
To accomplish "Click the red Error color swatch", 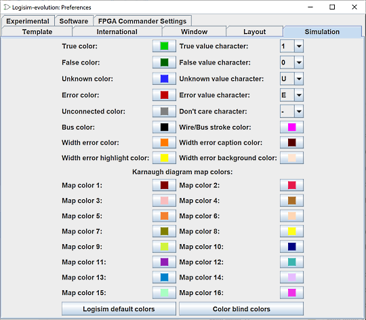I will (164, 95).
